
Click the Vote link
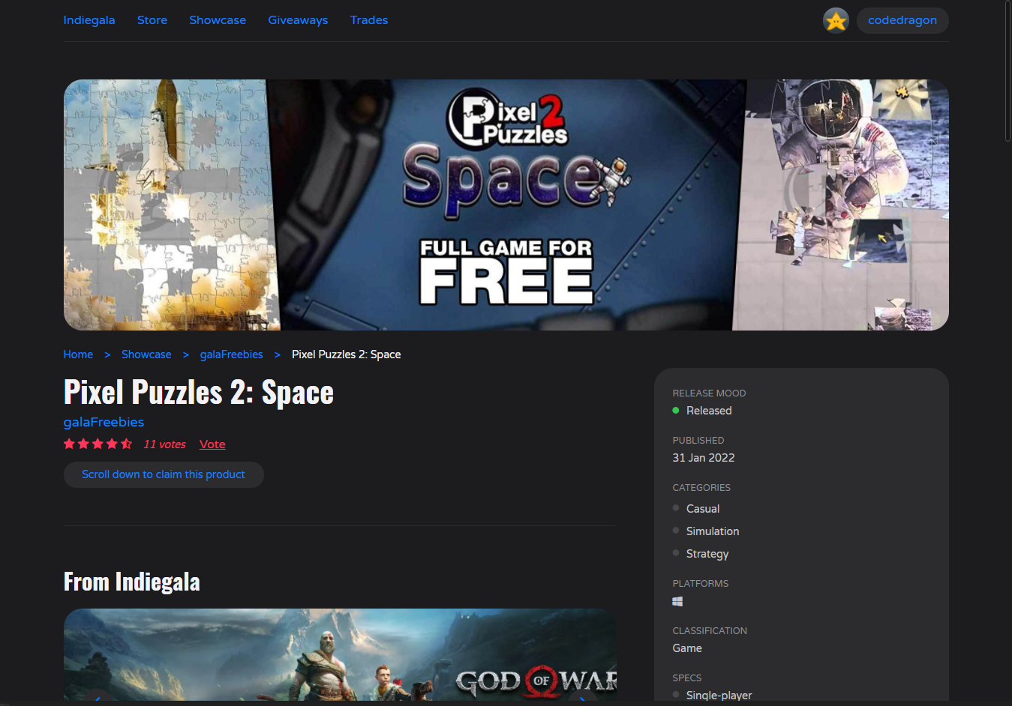pyautogui.click(x=212, y=444)
